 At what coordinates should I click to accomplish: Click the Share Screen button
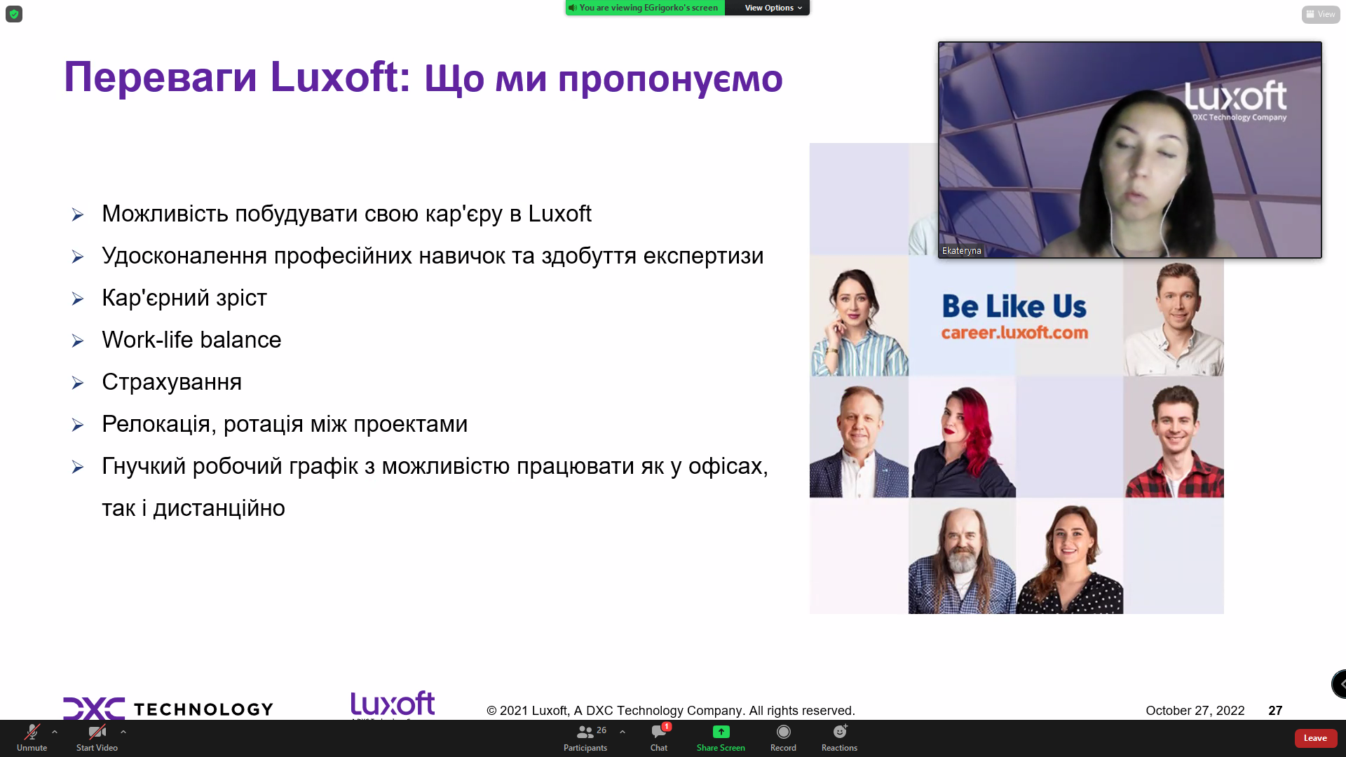(721, 738)
